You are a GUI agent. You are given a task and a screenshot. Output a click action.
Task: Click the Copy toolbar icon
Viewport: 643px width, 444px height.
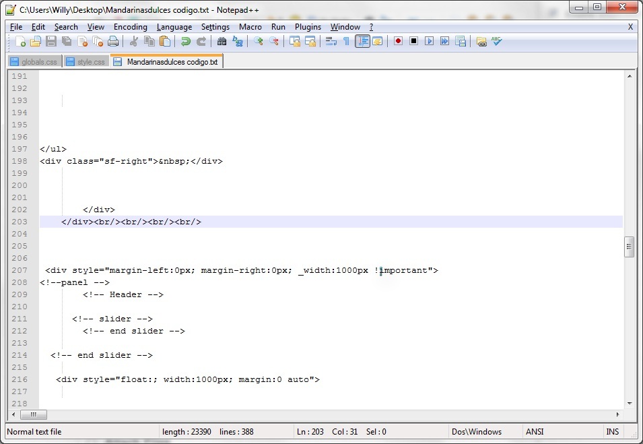click(149, 41)
